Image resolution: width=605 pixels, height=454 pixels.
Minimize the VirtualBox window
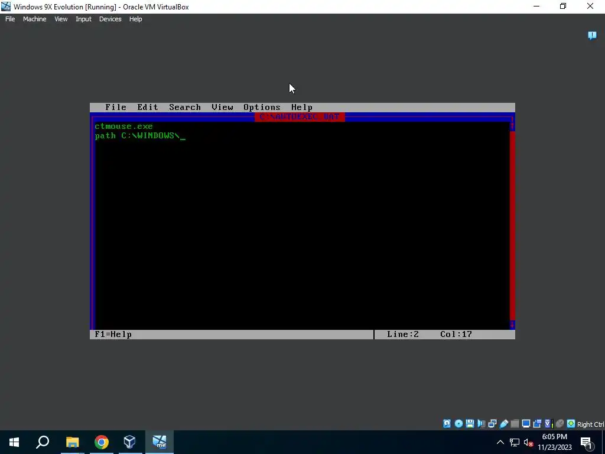(x=536, y=7)
